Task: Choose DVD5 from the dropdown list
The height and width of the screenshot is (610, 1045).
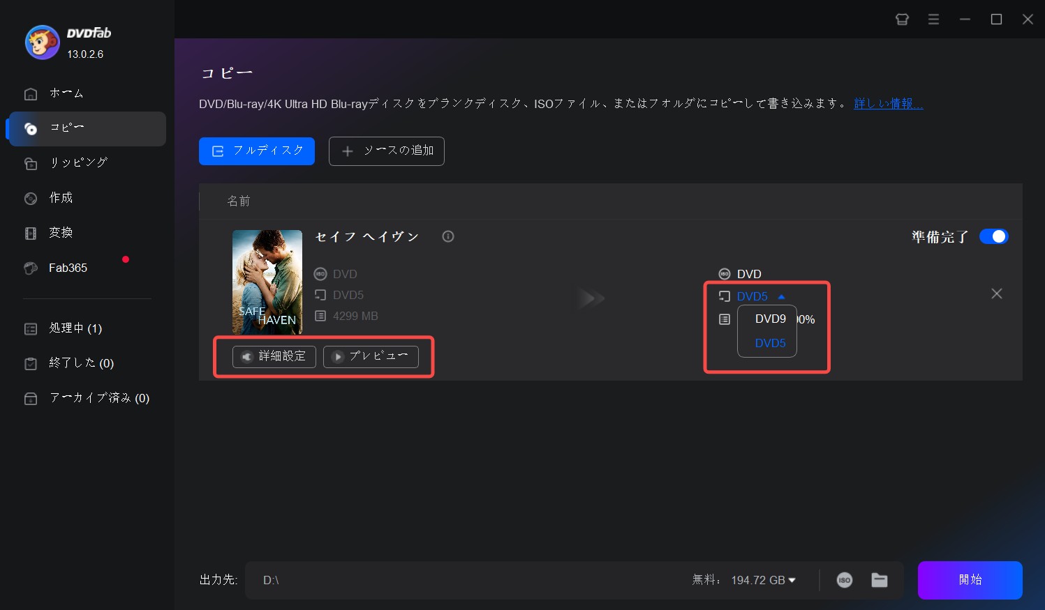Action: pyautogui.click(x=770, y=343)
